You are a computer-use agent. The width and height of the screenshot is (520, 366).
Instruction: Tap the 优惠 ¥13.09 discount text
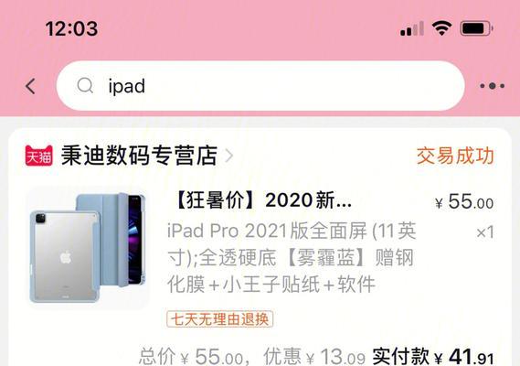coord(314,357)
